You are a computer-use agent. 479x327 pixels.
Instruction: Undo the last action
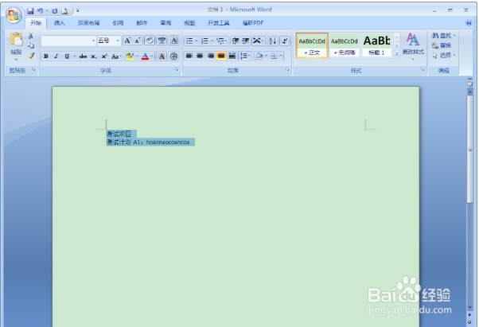[40, 11]
